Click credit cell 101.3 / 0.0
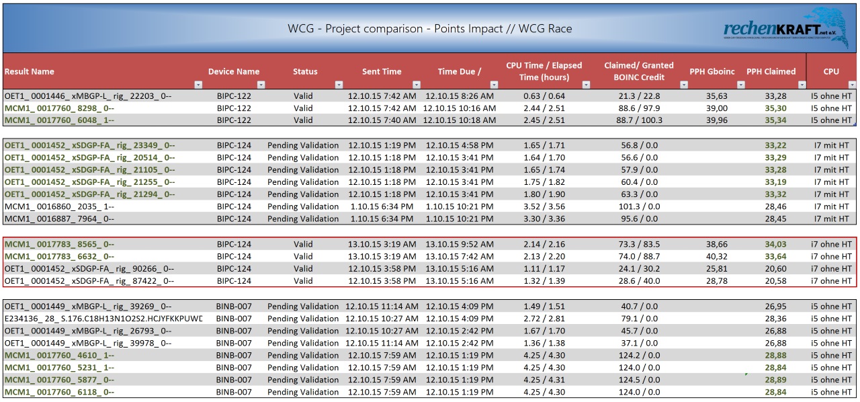860x402 pixels. coord(638,206)
